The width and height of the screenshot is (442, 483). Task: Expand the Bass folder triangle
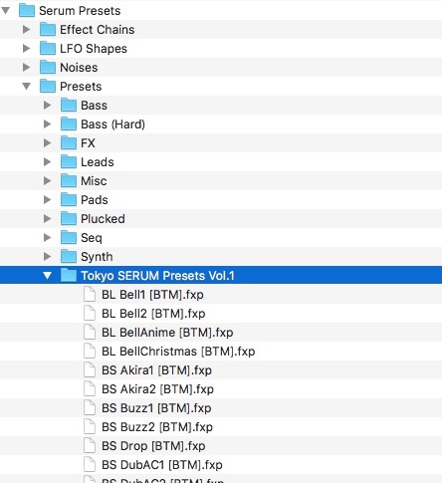point(48,106)
